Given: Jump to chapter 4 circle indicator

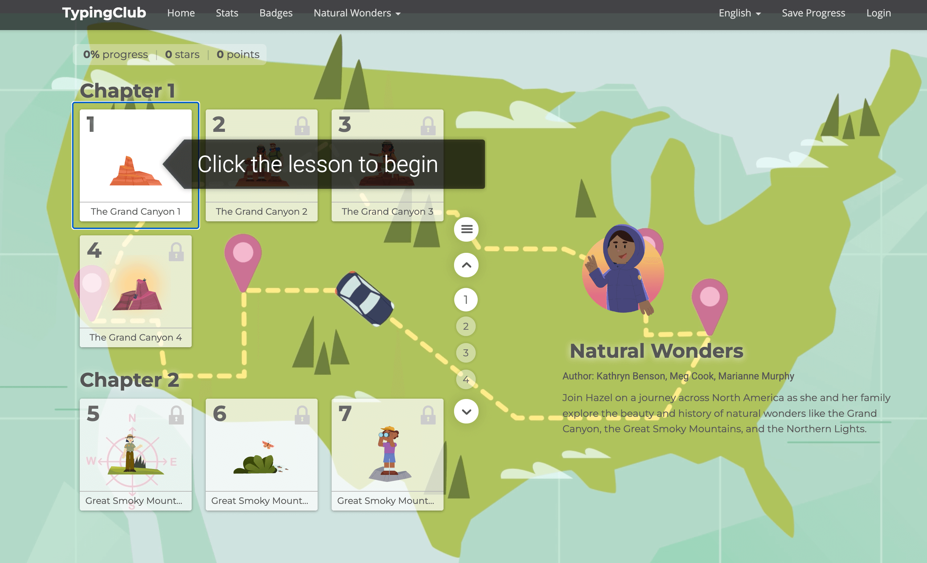Looking at the screenshot, I should click(466, 379).
